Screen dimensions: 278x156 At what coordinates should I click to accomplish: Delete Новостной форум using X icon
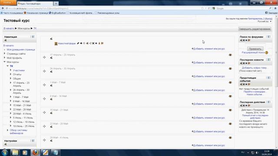pos(93,43)
